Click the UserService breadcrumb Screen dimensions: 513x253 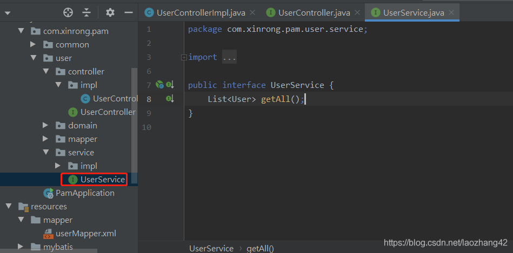point(211,248)
